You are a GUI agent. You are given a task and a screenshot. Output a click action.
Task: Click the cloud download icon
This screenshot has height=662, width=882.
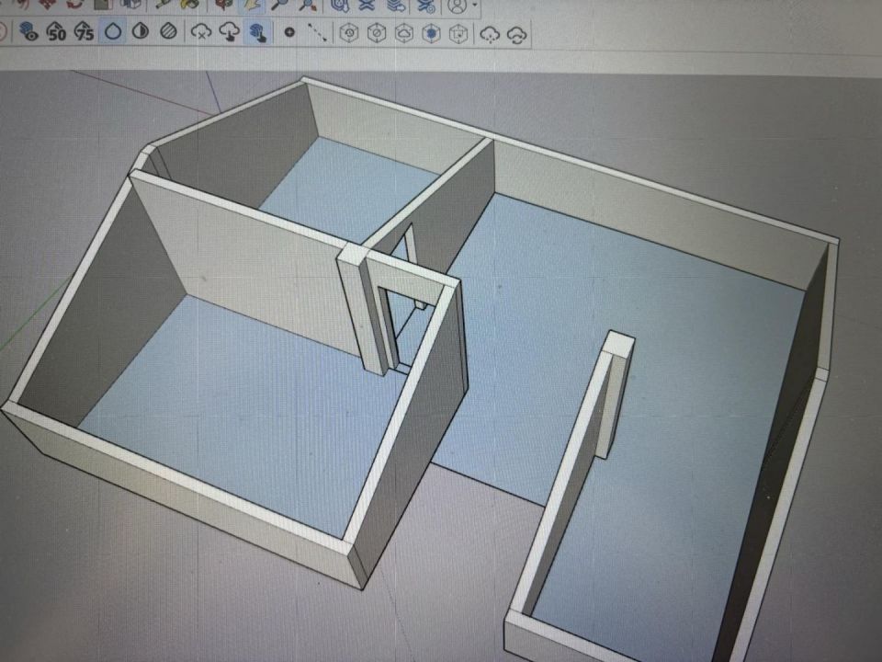click(x=230, y=33)
